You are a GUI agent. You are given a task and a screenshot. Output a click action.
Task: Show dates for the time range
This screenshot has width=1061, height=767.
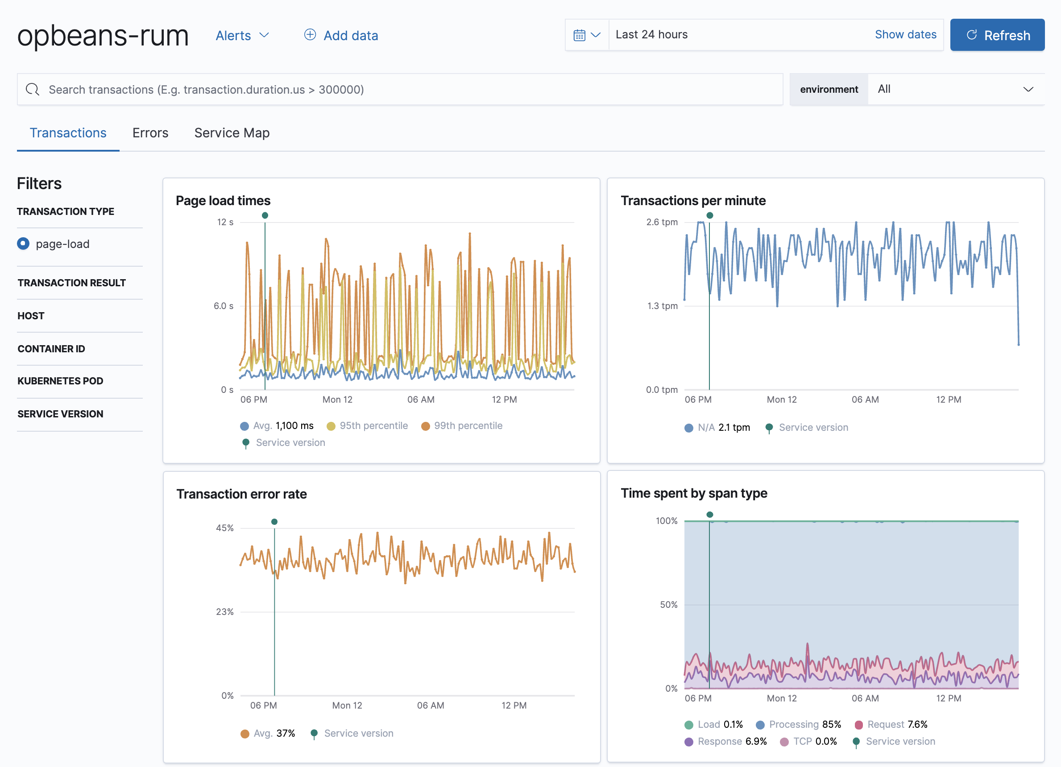click(x=905, y=34)
